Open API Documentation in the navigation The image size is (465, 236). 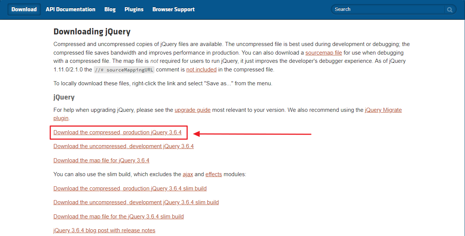[x=70, y=9]
